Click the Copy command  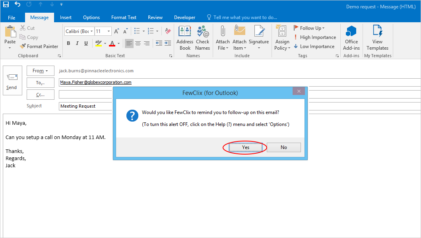coord(29,37)
